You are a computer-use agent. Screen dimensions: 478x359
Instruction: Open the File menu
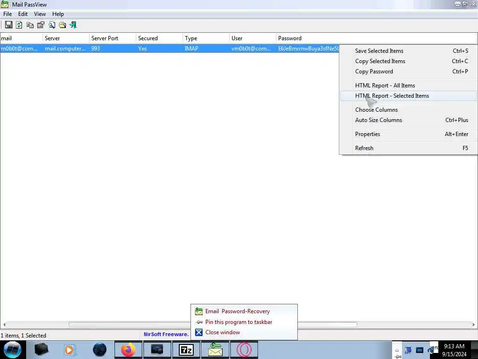point(7,14)
